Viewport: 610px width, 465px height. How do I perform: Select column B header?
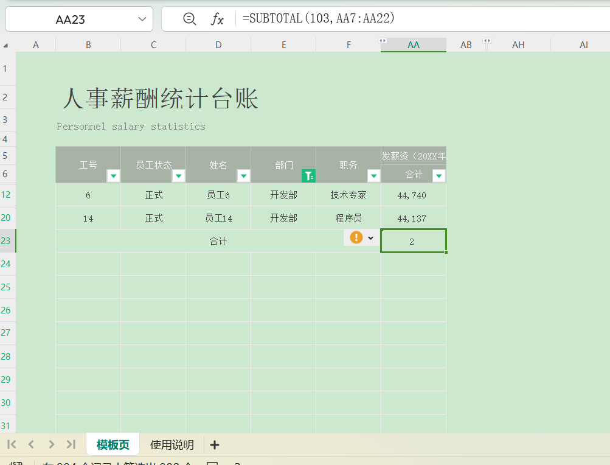coord(88,45)
